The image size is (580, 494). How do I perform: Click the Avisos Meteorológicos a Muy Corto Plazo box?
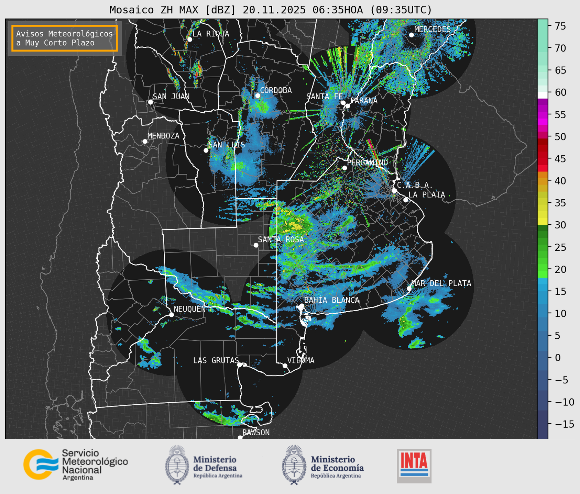tap(65, 38)
